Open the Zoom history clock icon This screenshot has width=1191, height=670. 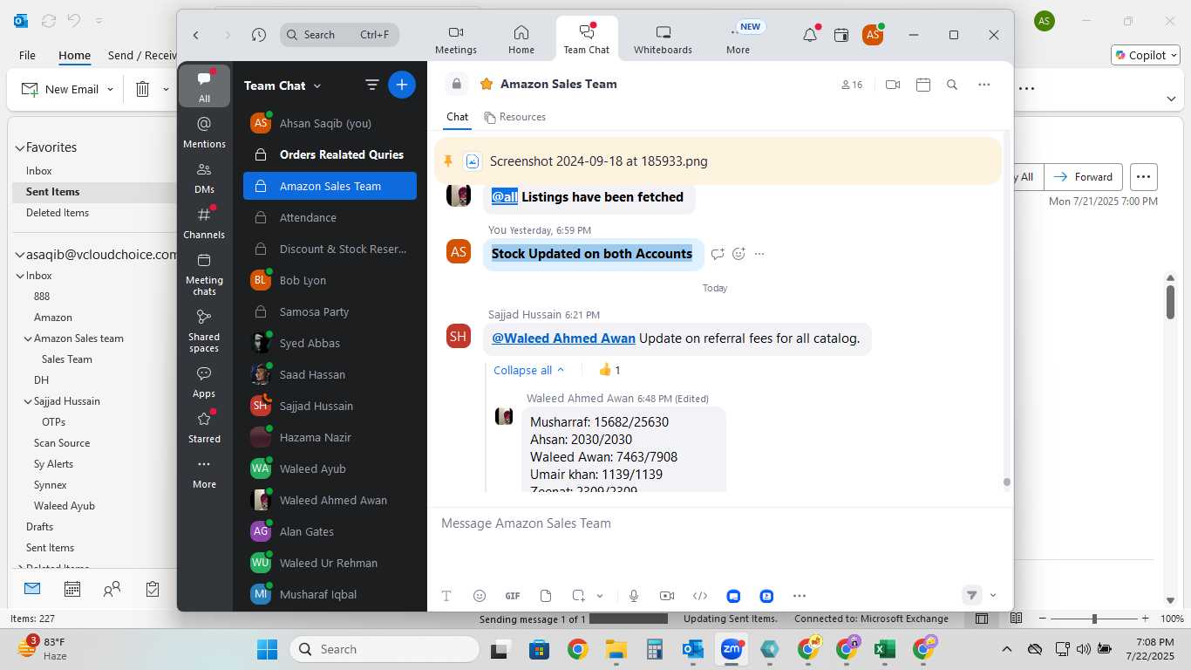(259, 35)
